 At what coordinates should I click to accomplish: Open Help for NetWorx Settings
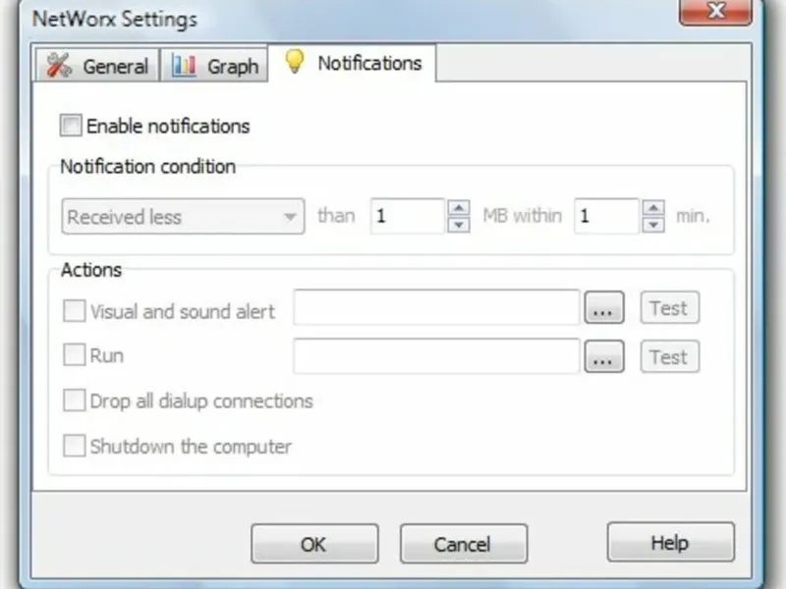pyautogui.click(x=671, y=543)
